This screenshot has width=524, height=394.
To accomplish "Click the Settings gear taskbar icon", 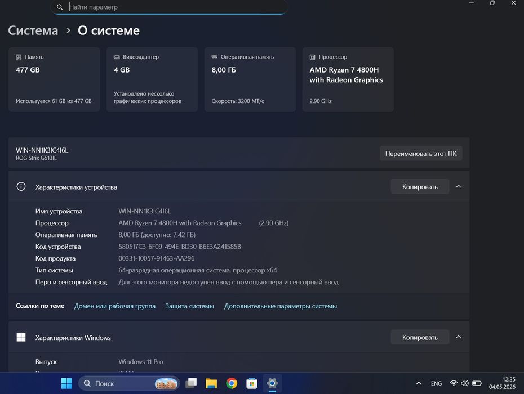I will (272, 383).
